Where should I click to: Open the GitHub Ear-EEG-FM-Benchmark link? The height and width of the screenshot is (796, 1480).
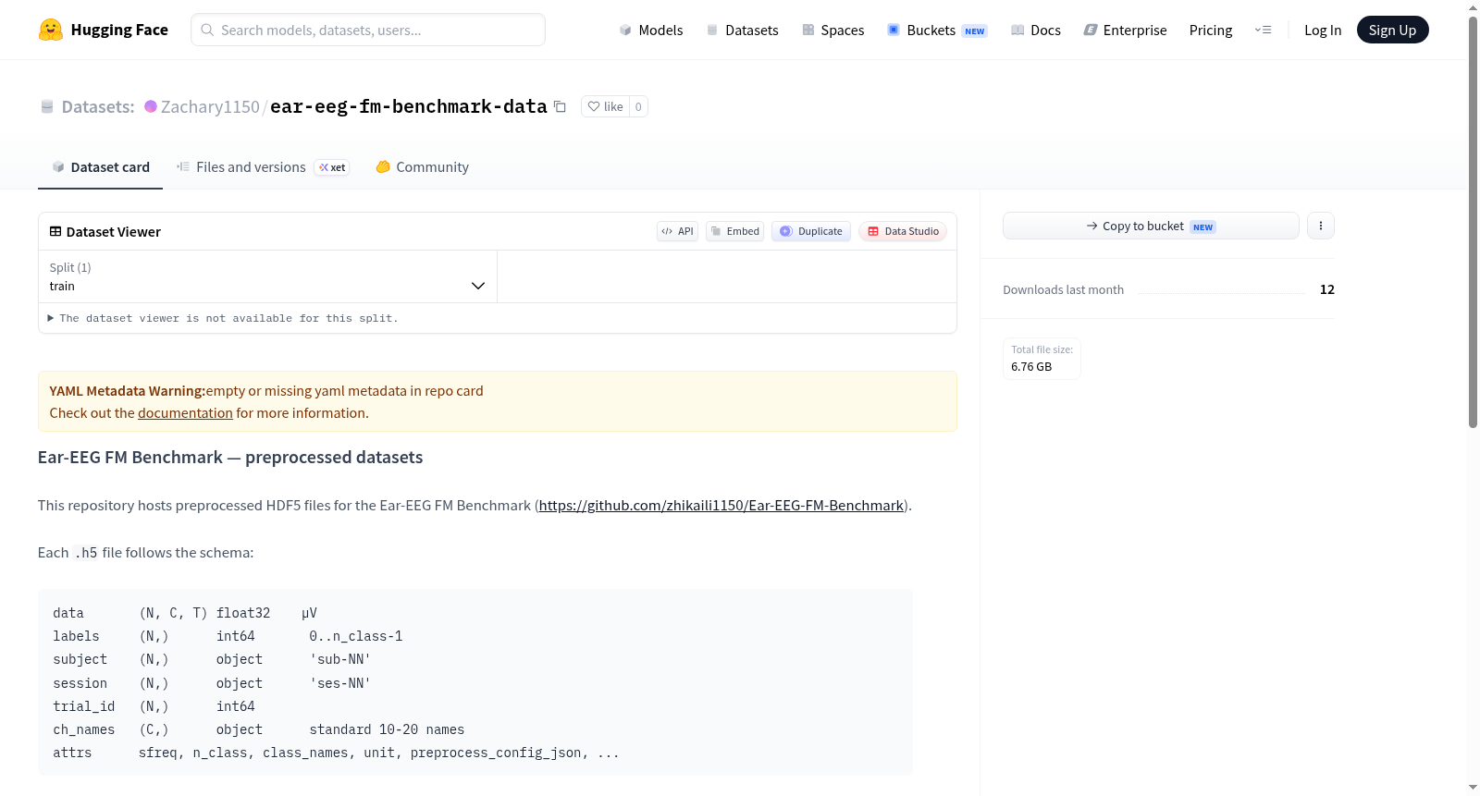point(721,506)
